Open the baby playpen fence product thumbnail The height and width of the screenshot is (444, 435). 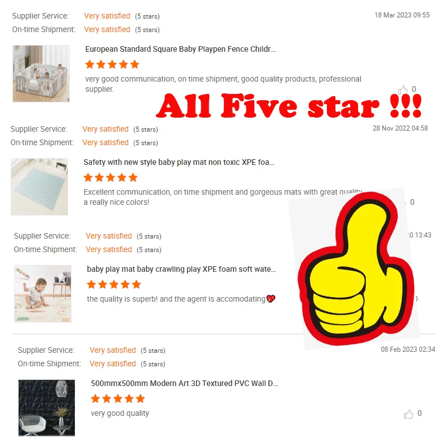point(41,74)
